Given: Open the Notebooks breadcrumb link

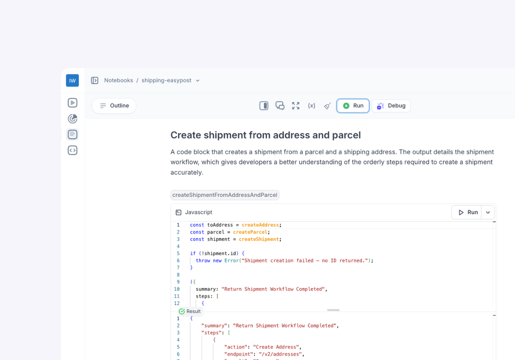Looking at the screenshot, I should (x=118, y=81).
